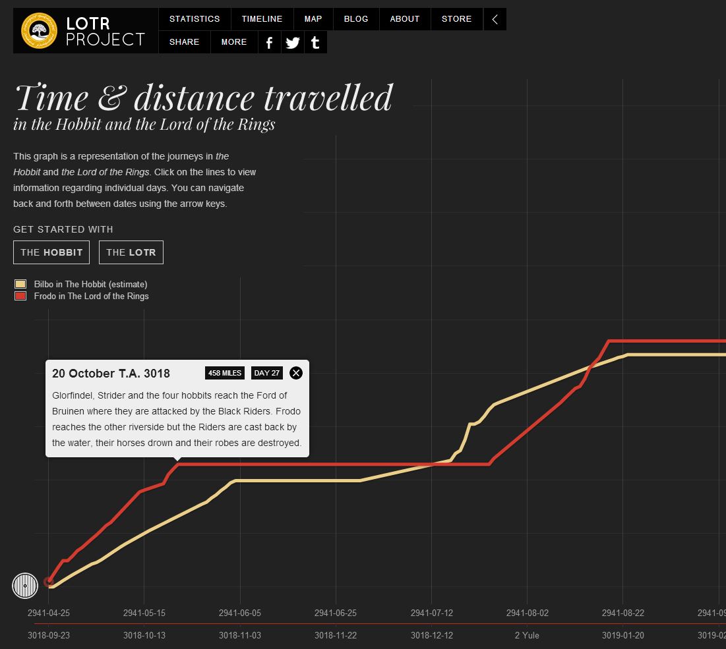
Task: Collapse the menu with the left chevron
Action: [495, 19]
